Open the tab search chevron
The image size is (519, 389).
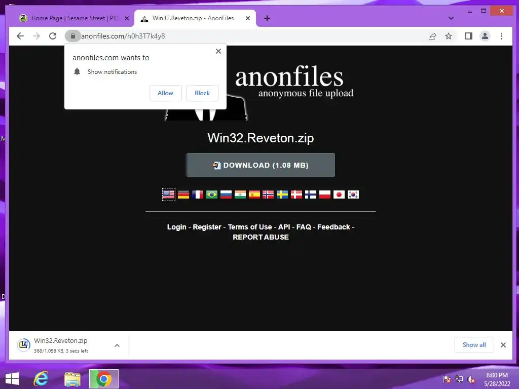point(451,18)
